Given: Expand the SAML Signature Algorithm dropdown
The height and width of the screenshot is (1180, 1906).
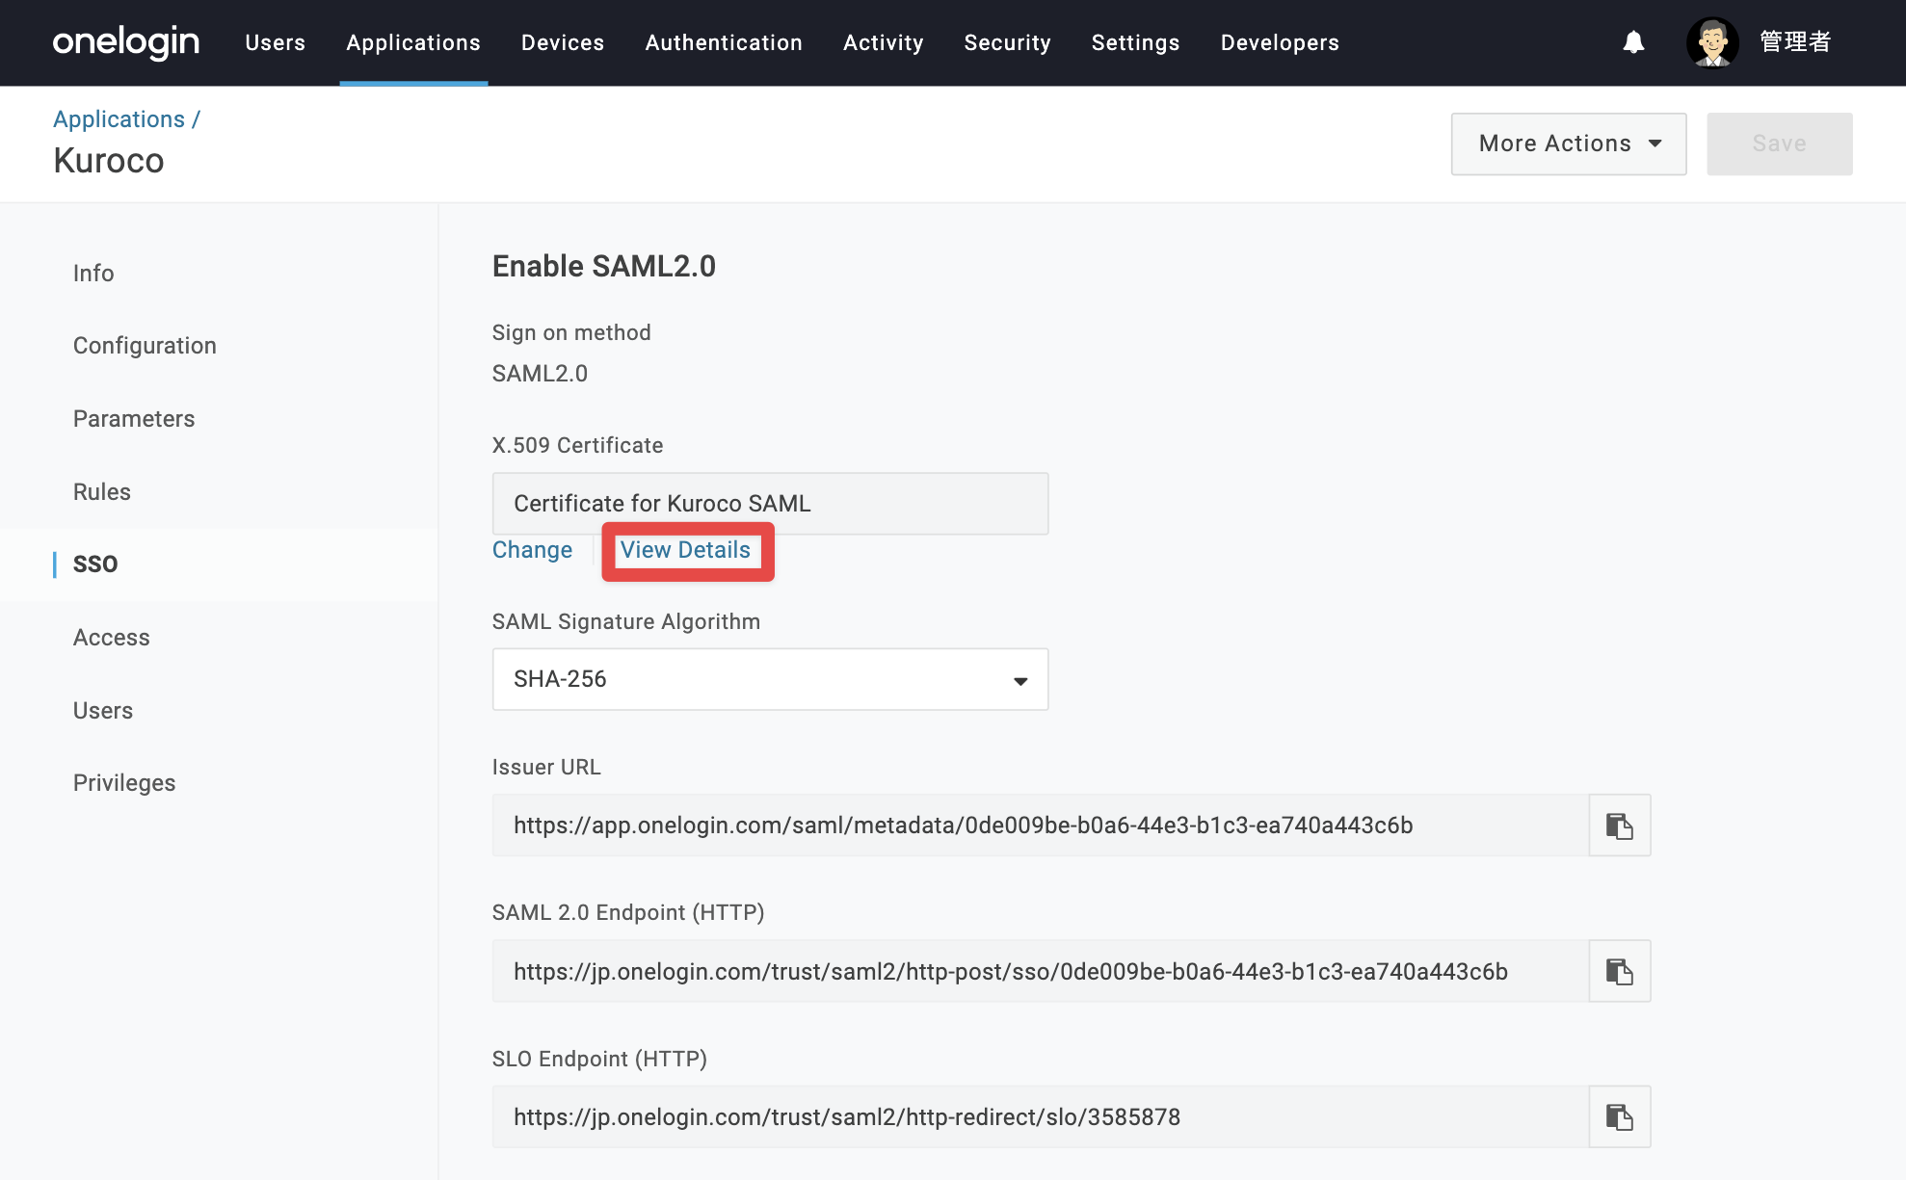Looking at the screenshot, I should (x=770, y=679).
